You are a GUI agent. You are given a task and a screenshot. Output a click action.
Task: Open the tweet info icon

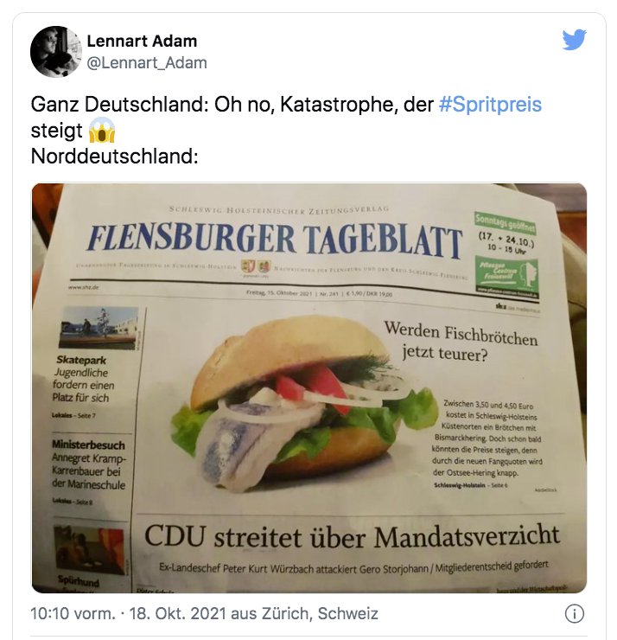coord(574,613)
